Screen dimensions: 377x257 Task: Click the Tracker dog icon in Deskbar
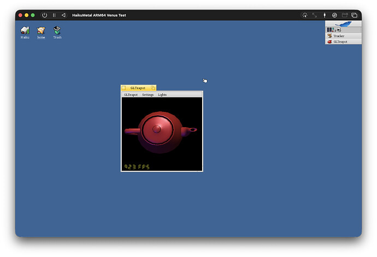click(x=329, y=36)
